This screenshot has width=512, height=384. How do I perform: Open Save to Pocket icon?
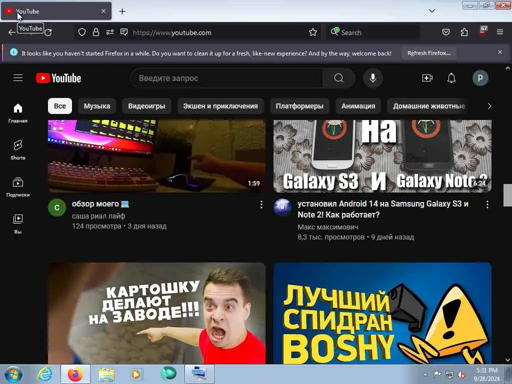coord(445,32)
